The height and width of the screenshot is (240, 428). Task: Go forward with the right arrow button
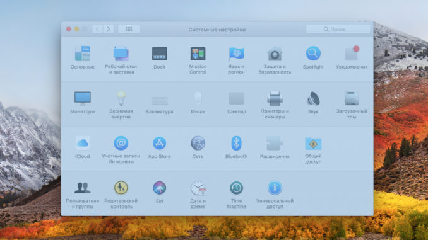[109, 29]
